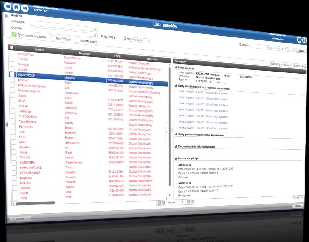Tick the checkbox for the Zofia row
309x242 pixels.
(15, 198)
